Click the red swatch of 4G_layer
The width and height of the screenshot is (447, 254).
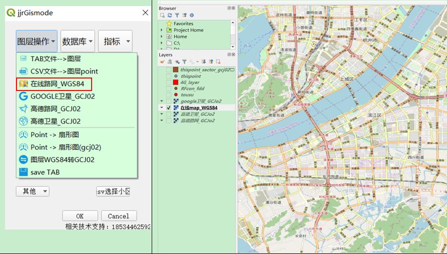pyautogui.click(x=176, y=82)
